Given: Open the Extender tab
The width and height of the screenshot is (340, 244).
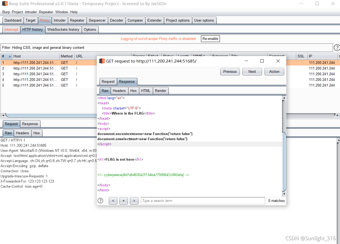Looking at the screenshot, I should pos(154,20).
